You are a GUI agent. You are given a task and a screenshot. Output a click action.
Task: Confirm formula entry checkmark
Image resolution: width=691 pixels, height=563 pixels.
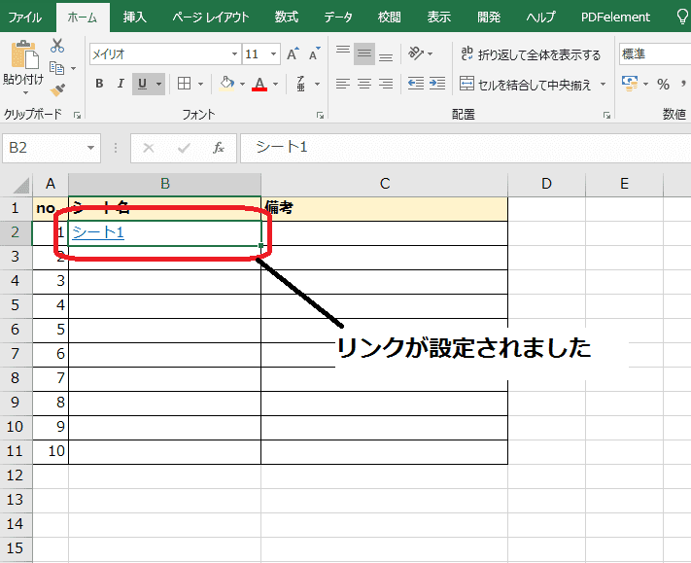(x=184, y=148)
